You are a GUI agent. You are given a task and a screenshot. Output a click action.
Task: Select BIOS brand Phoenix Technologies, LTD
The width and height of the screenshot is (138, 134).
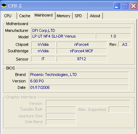click(79, 75)
